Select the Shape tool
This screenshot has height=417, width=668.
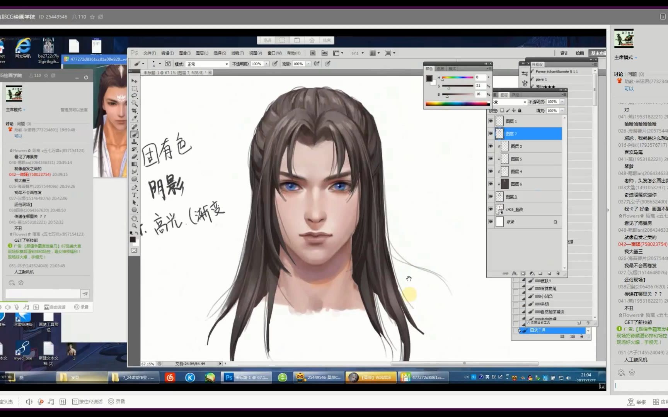[x=134, y=210]
